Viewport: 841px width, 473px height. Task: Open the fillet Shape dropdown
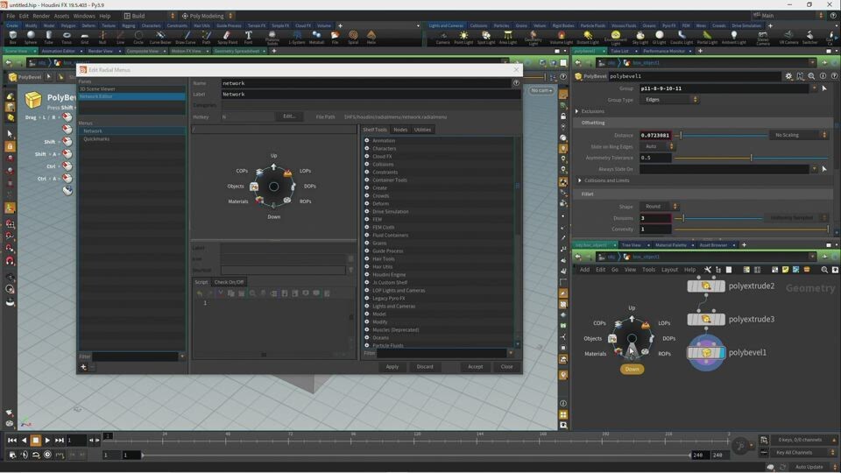[659, 207]
